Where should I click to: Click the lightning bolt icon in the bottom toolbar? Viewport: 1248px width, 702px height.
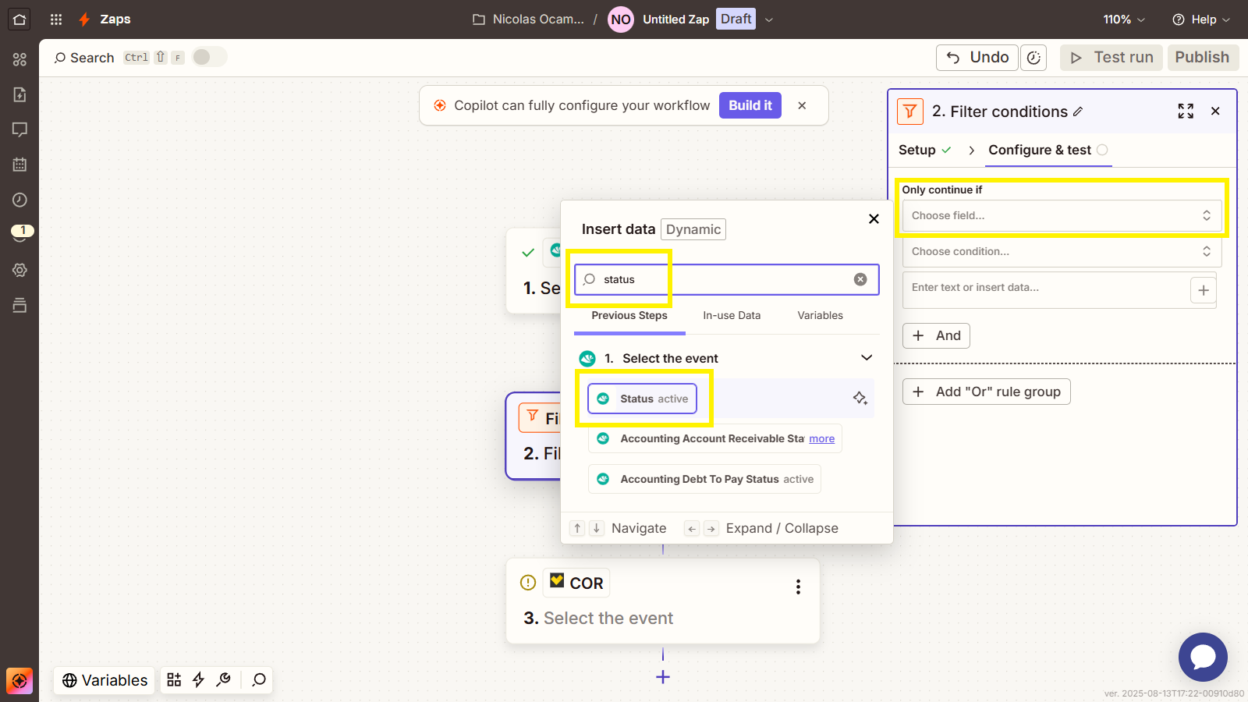click(199, 680)
